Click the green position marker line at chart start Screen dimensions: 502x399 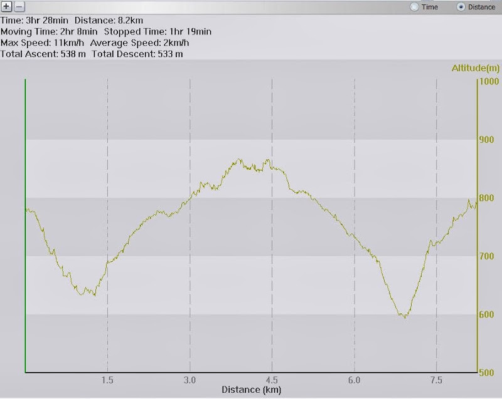25,225
